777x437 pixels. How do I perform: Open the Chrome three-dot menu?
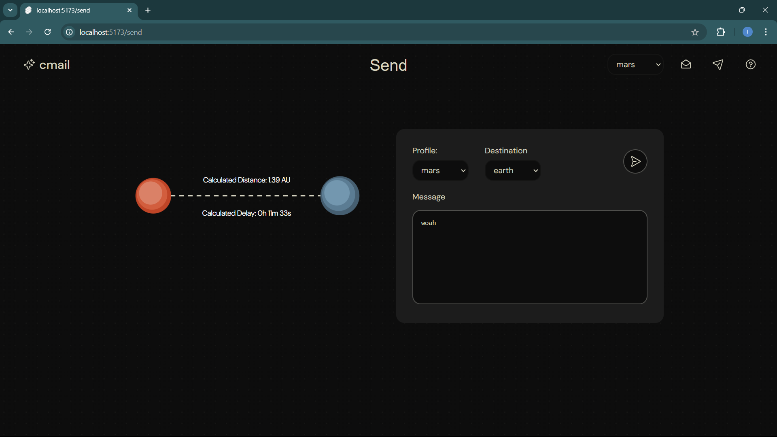point(766,32)
